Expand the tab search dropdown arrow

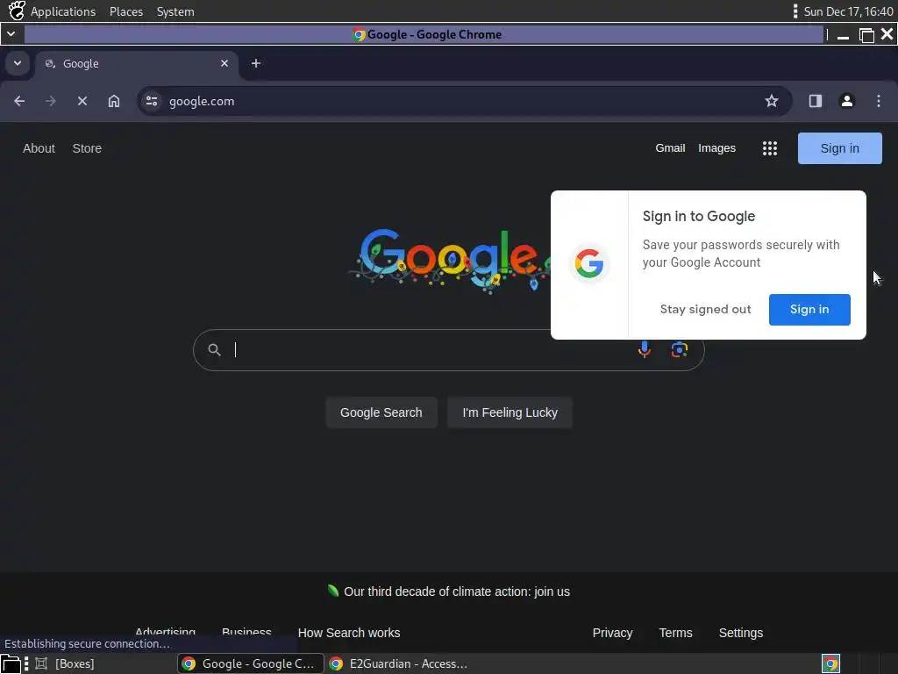[18, 63]
